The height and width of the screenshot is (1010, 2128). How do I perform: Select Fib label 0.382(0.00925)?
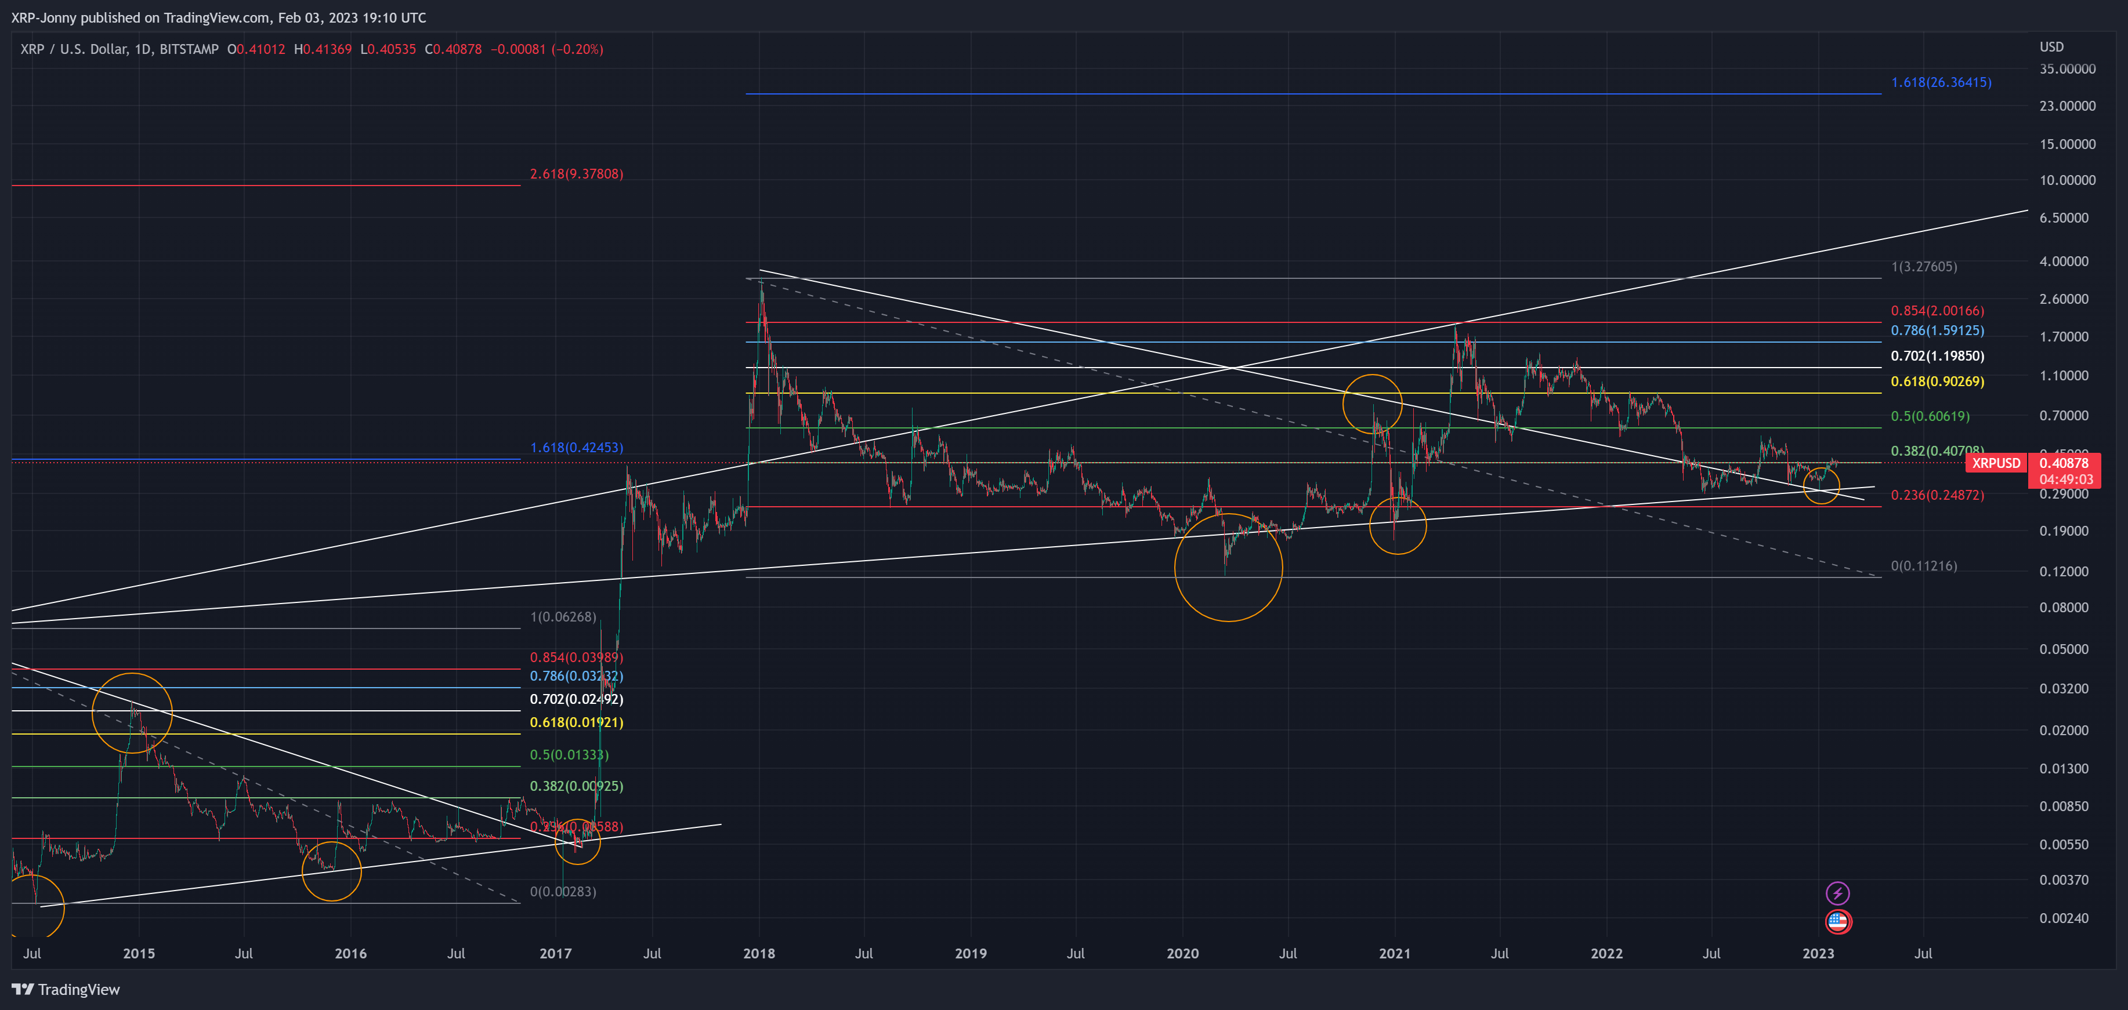click(x=577, y=786)
